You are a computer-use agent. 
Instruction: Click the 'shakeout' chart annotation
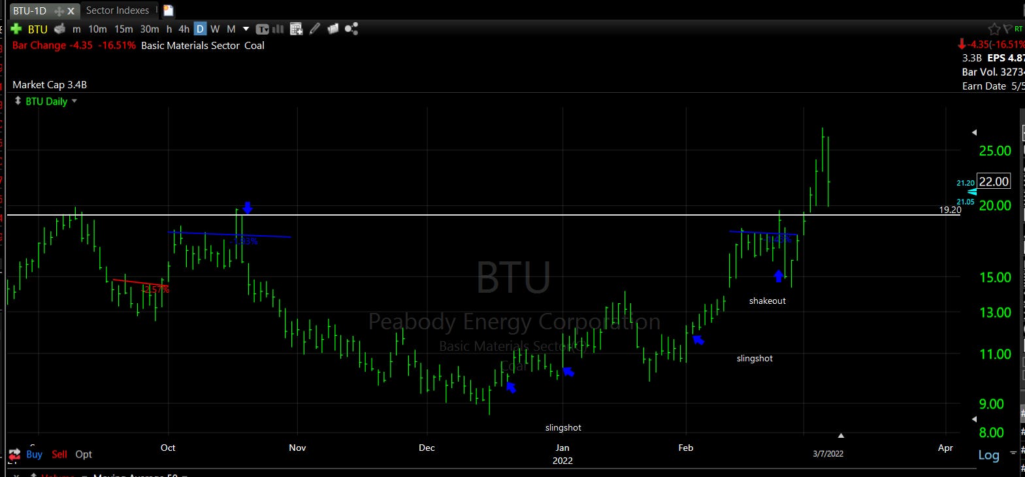pos(768,301)
